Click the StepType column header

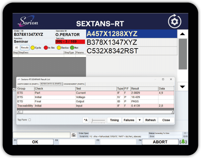click(x=70, y=53)
